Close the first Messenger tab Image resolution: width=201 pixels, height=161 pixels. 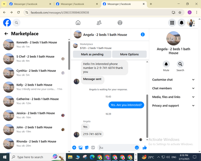(50, 4)
